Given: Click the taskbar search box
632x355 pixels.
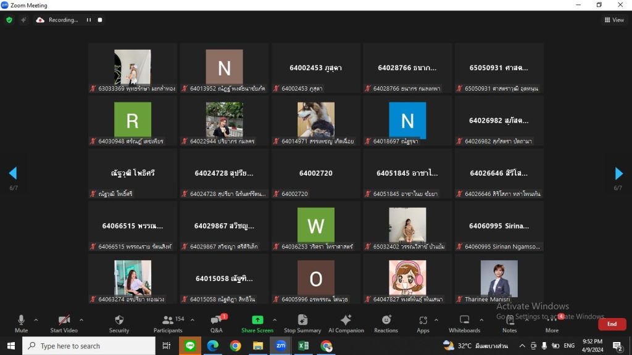Looking at the screenshot, I should click(89, 346).
